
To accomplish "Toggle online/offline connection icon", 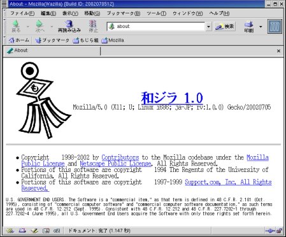I will coord(270,231).
